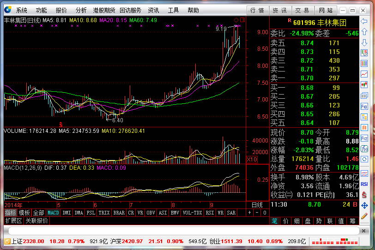Toggle the 模板 template mode button
The image size is (375, 250).
click(x=24, y=213)
